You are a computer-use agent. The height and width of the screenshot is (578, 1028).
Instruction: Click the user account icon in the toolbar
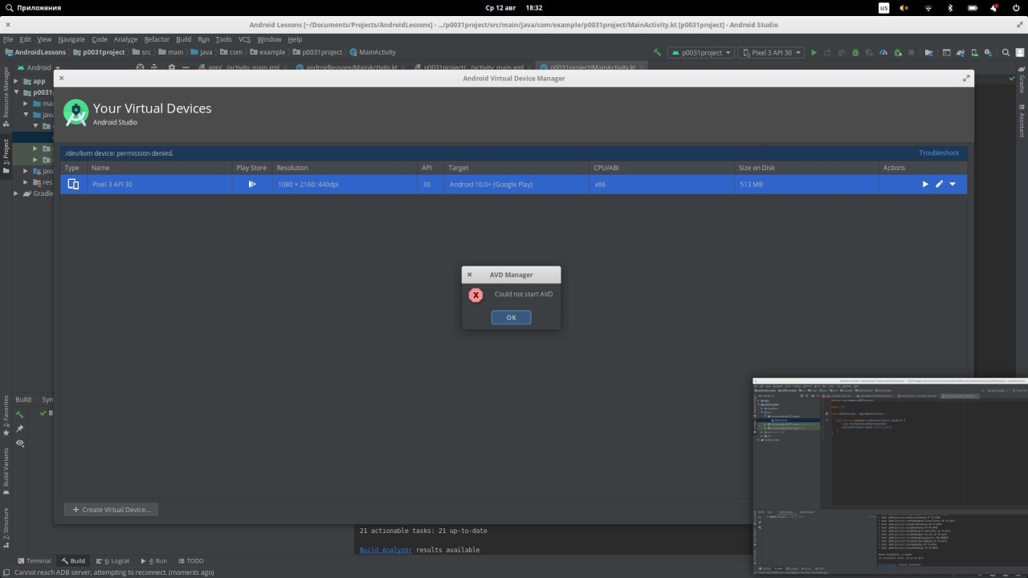tap(1019, 52)
